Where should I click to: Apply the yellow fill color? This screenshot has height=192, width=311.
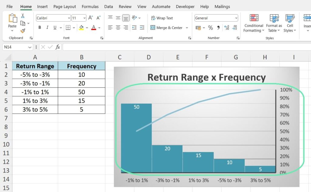click(81, 28)
